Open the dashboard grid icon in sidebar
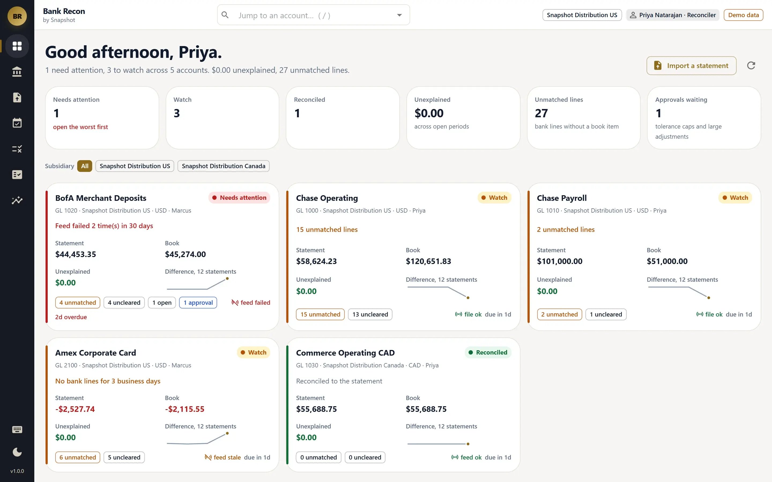This screenshot has height=482, width=772. click(17, 46)
